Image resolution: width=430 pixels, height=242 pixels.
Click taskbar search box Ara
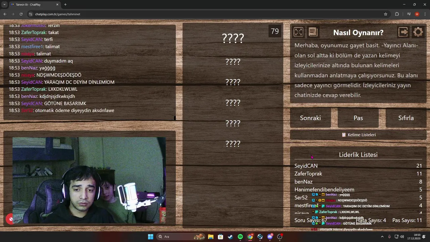tap(181, 237)
